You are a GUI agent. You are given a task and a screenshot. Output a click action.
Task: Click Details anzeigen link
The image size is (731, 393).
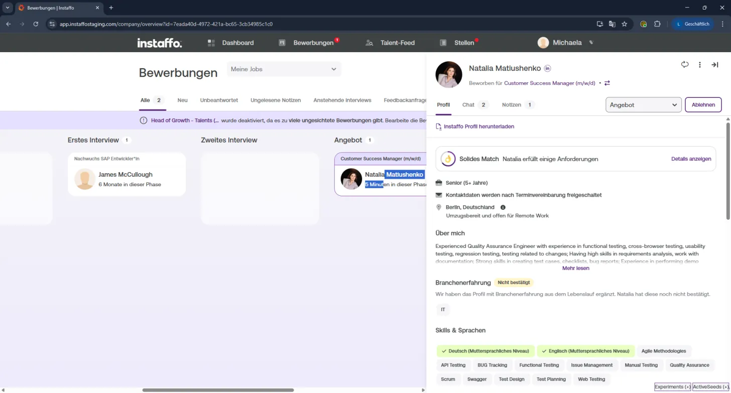click(691, 159)
